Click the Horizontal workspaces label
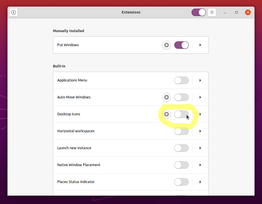This screenshot has height=204, width=262. coord(76,131)
